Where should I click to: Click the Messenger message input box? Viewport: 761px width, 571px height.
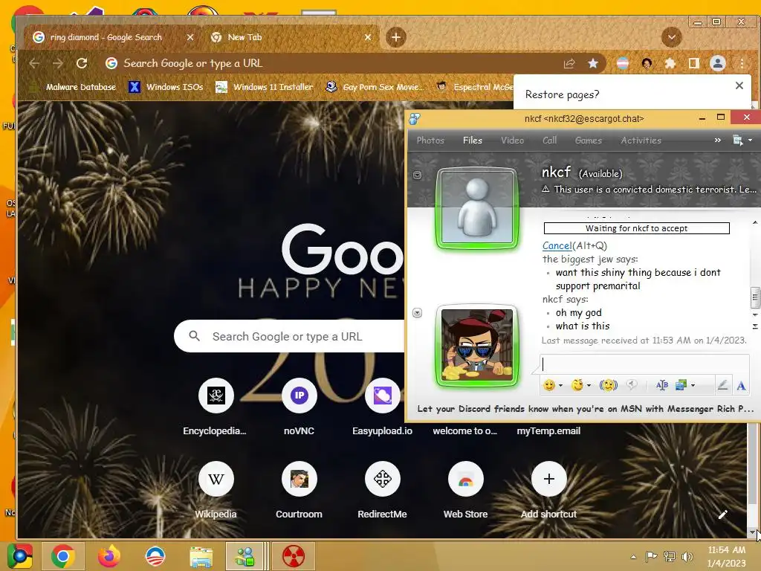644,364
